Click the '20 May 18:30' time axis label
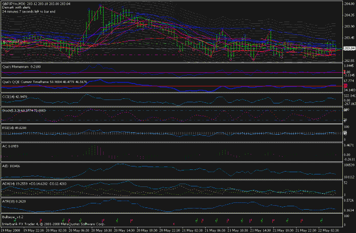Screen dimensions: 356x233 [x=146, y=230]
